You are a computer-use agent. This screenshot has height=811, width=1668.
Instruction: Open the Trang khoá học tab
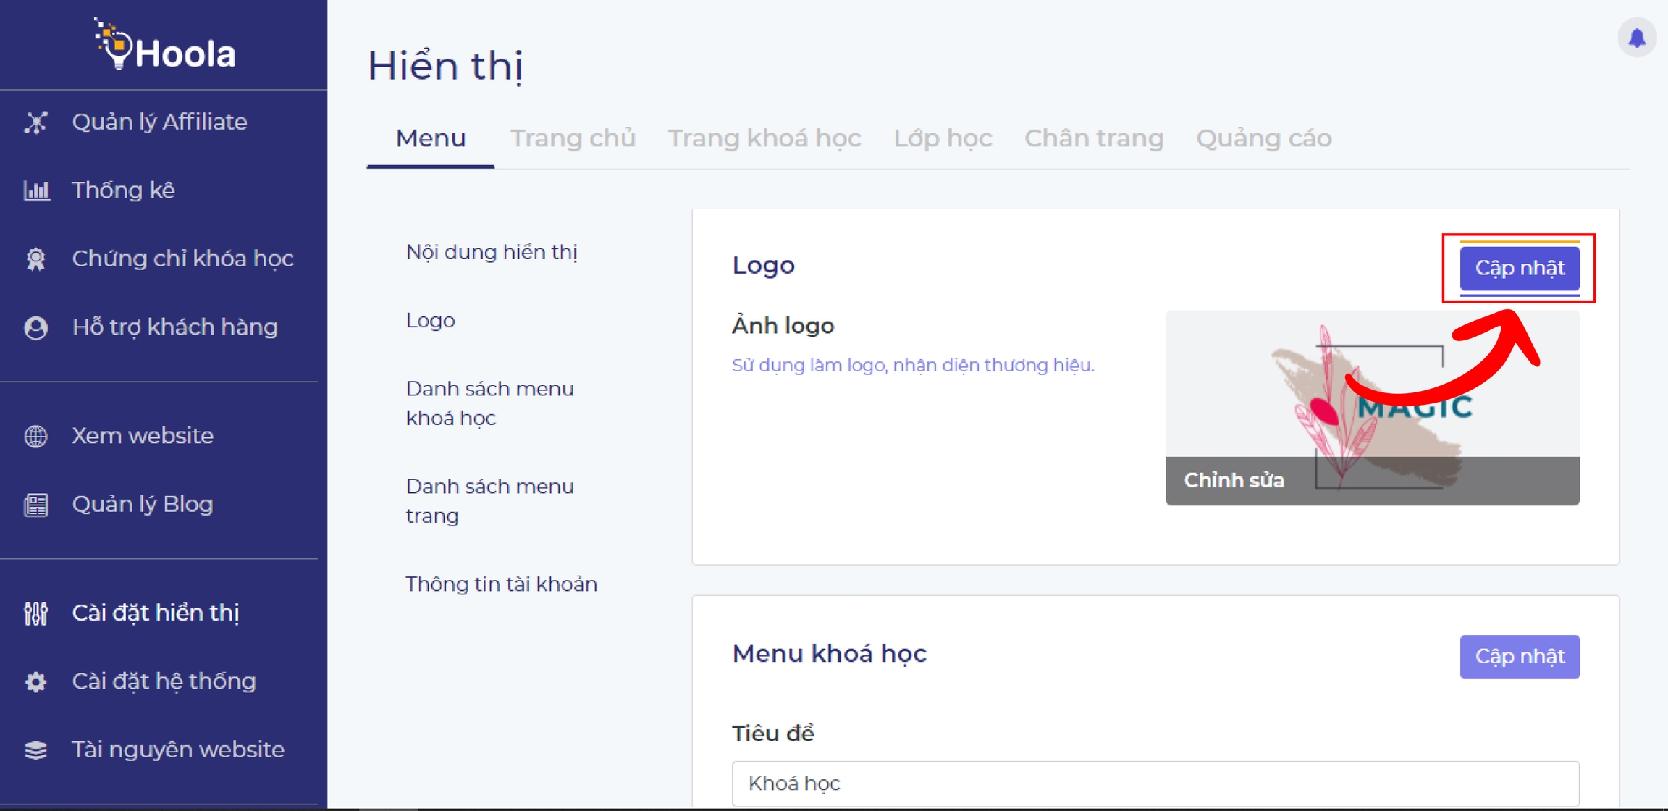coord(764,138)
